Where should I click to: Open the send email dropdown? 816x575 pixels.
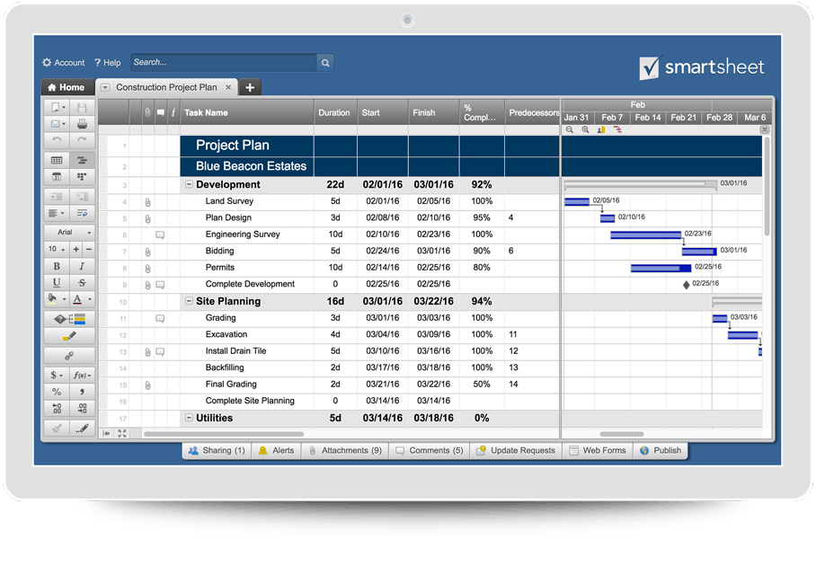(x=58, y=124)
